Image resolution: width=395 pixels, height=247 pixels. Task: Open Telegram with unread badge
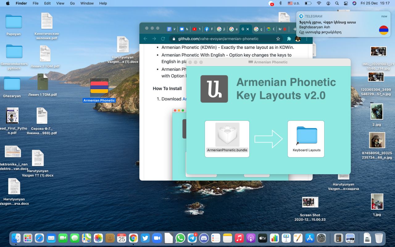tap(192, 238)
